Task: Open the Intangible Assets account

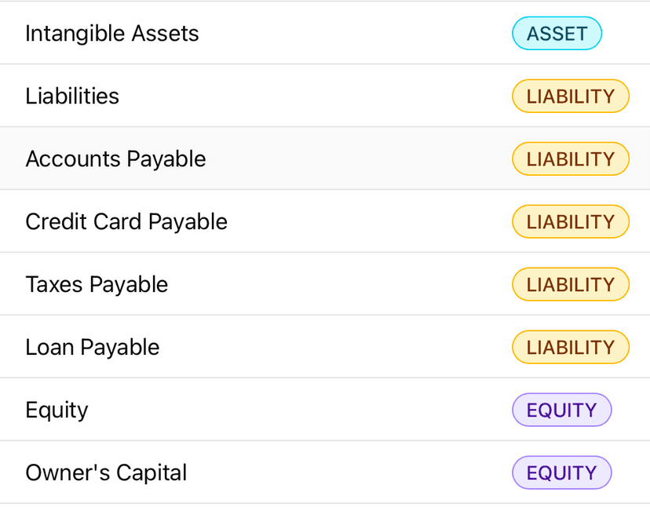Action: 112,34
